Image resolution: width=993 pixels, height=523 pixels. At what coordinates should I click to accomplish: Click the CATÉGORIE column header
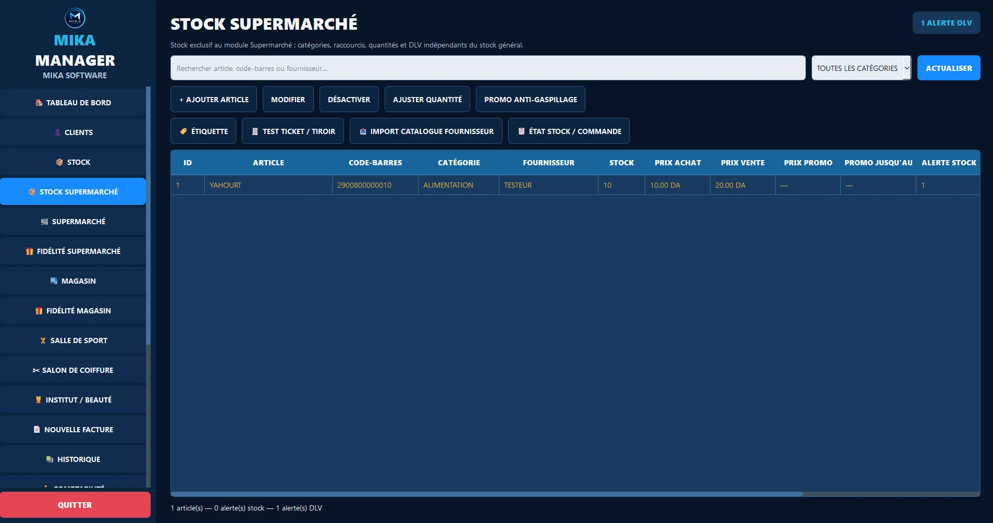pyautogui.click(x=459, y=163)
